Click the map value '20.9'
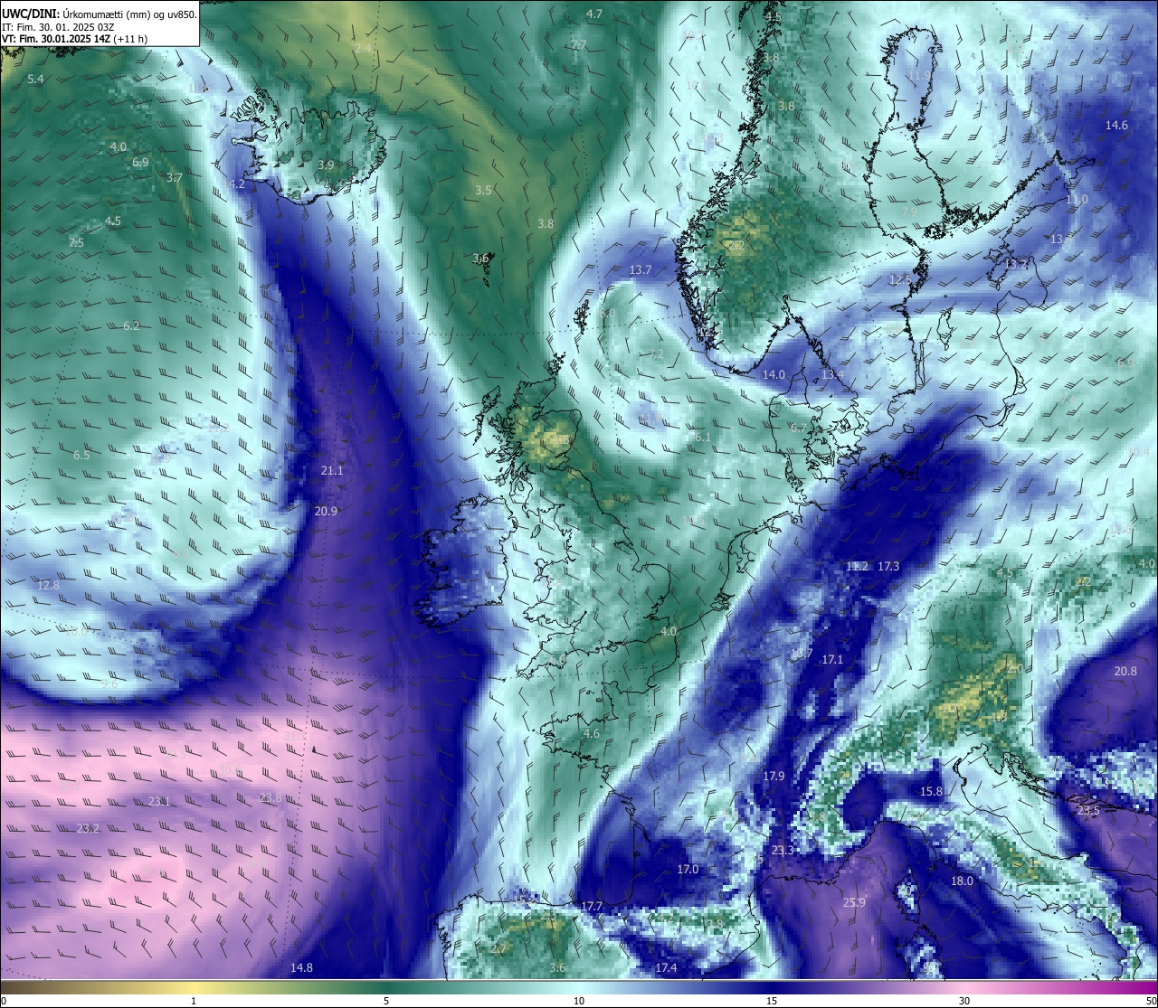This screenshot has width=1158, height=1008. point(326,512)
